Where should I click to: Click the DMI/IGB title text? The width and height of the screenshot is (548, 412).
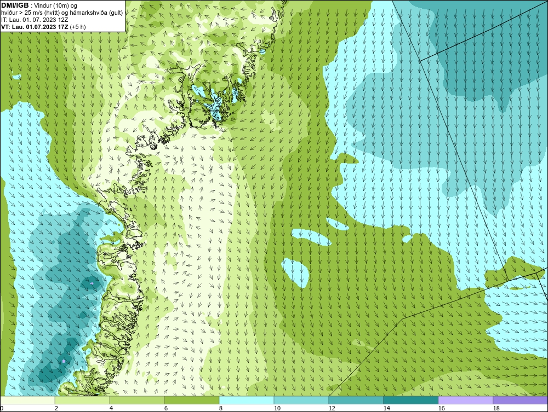(15, 5)
